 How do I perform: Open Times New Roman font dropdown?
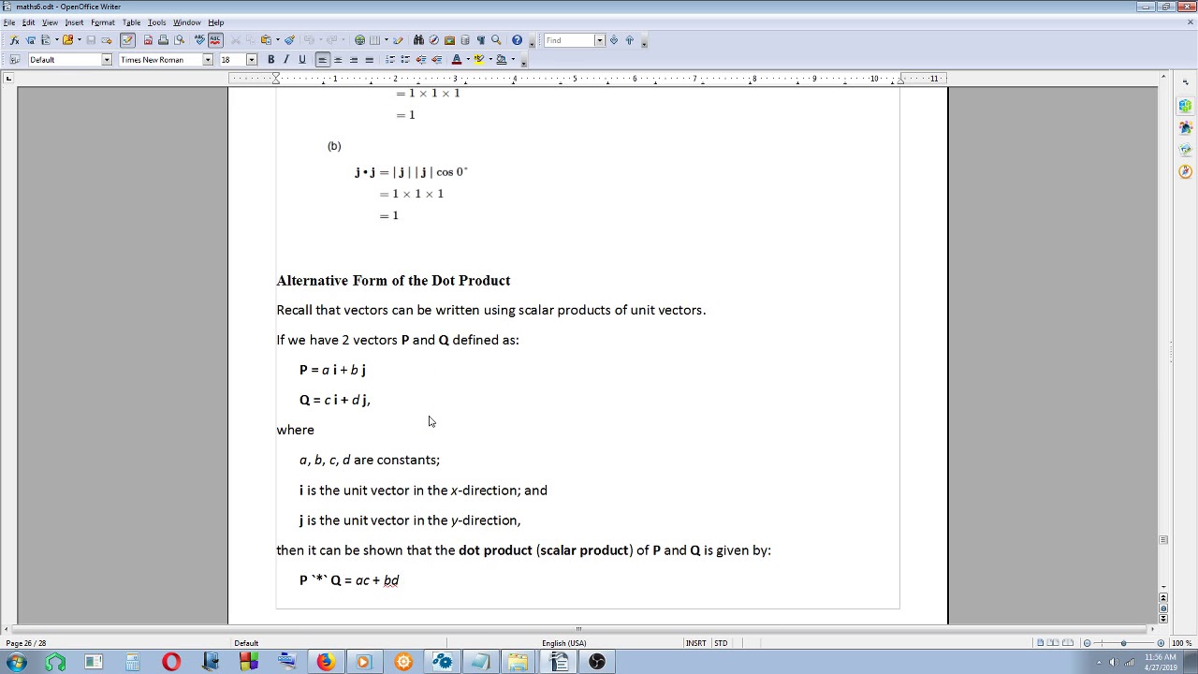[x=208, y=60]
